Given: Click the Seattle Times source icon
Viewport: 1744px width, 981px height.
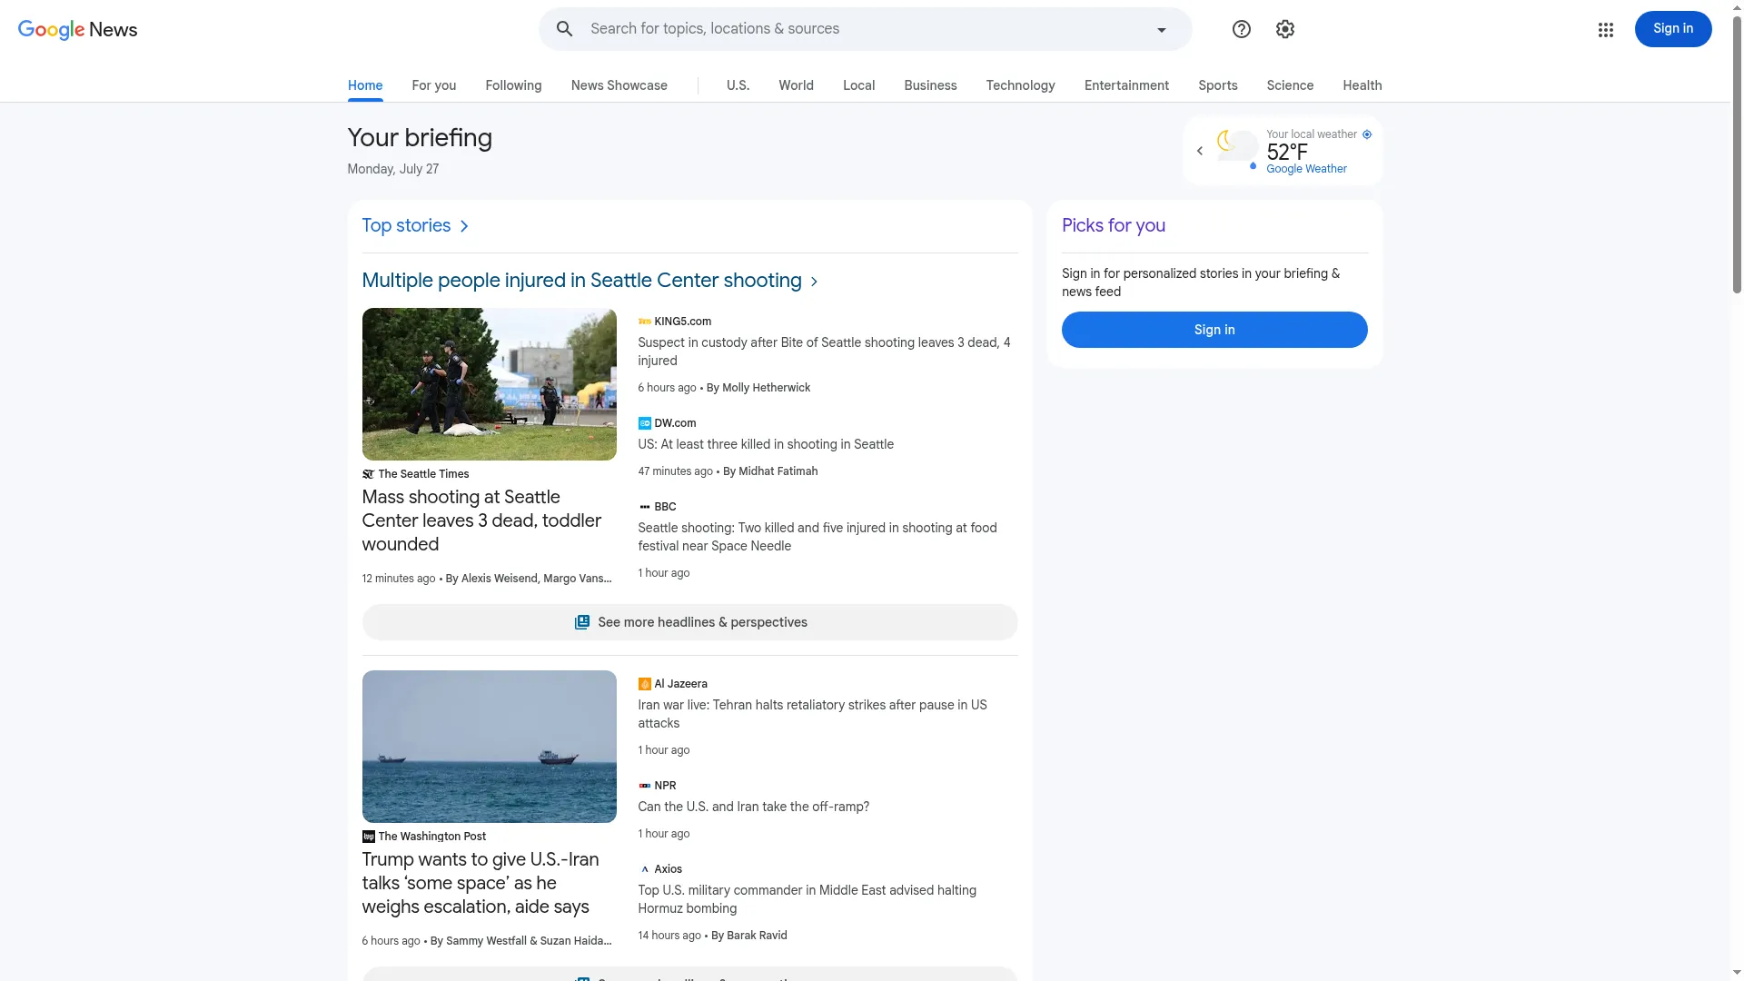Looking at the screenshot, I should 368,474.
